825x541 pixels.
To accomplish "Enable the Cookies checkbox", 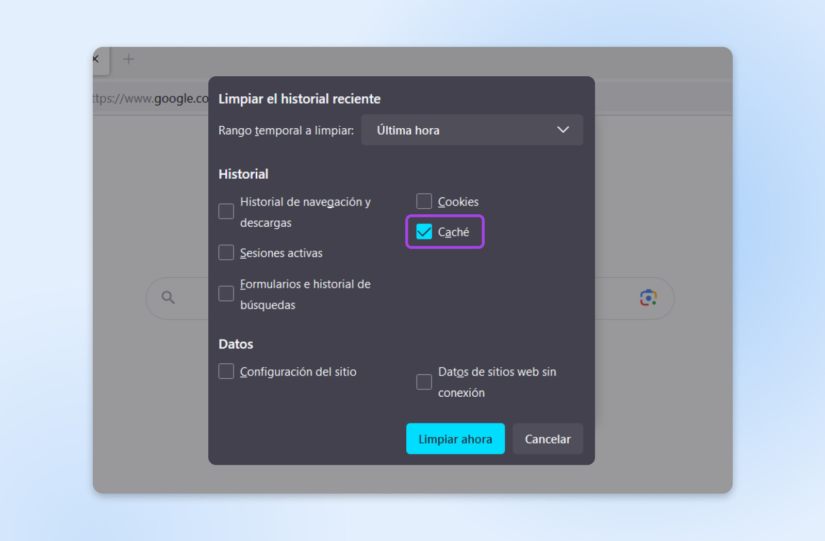I will point(424,201).
